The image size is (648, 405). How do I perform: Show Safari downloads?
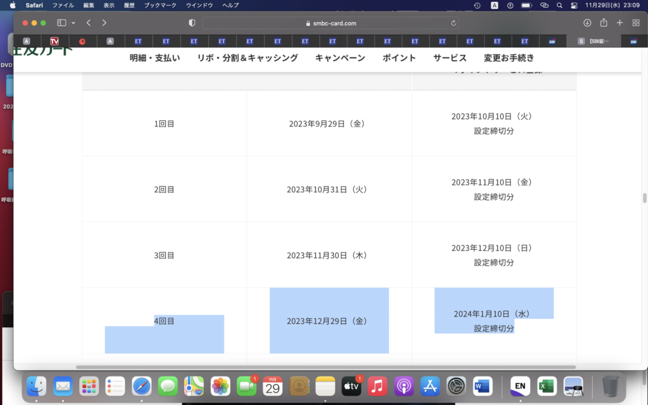pyautogui.click(x=587, y=23)
